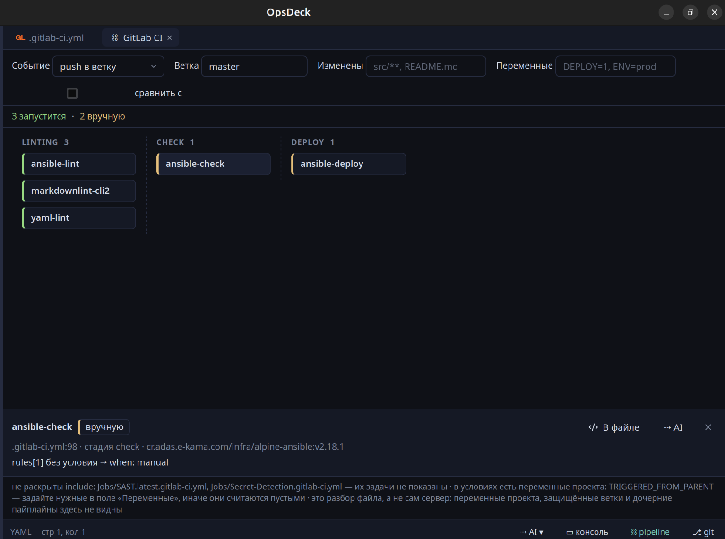Open the AI dropdown in status bar
Viewport: 725px width, 539px height.
coord(532,532)
